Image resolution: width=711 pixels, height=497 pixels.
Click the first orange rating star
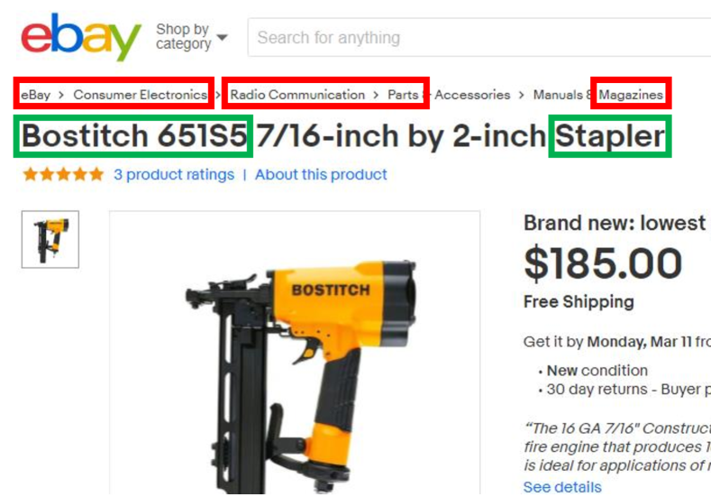tap(31, 174)
